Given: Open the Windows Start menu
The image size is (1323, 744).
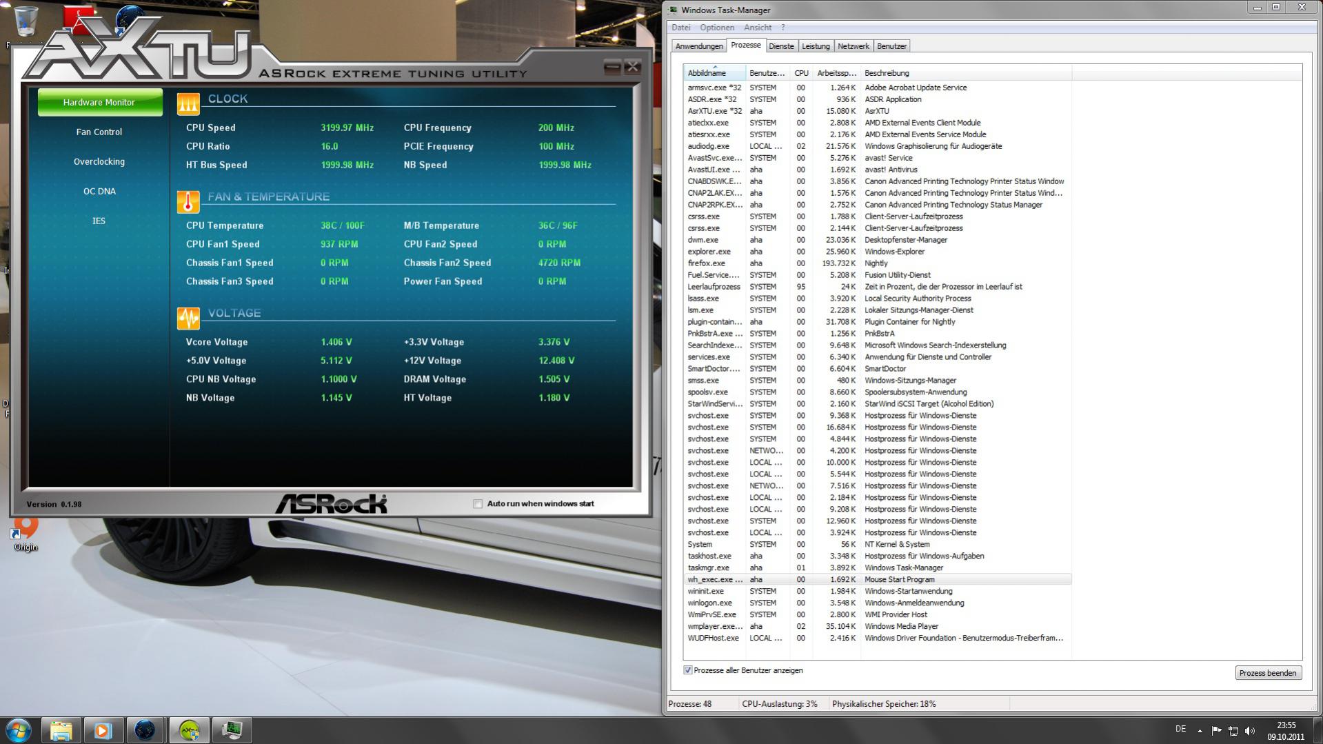Looking at the screenshot, I should pyautogui.click(x=19, y=730).
